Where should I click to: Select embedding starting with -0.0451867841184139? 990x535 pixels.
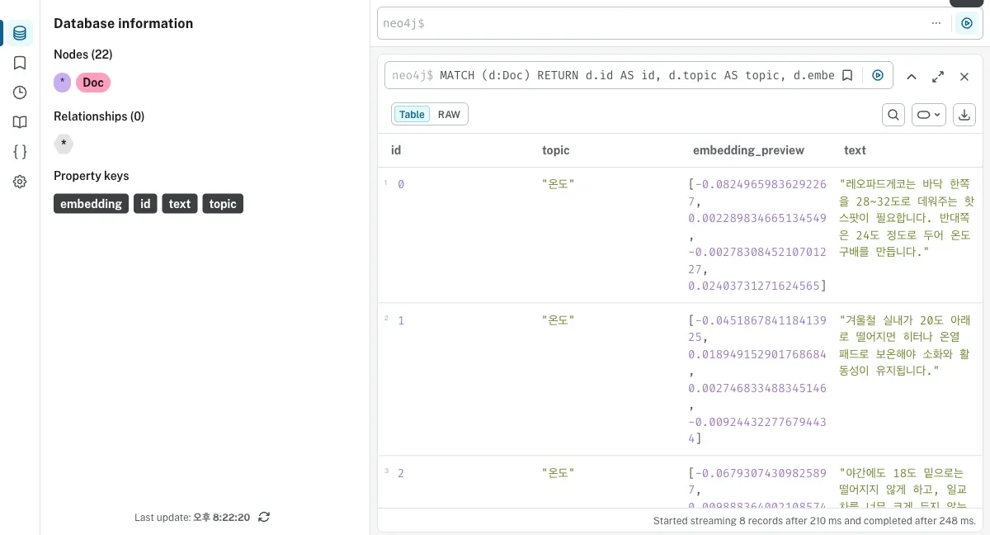(x=757, y=379)
